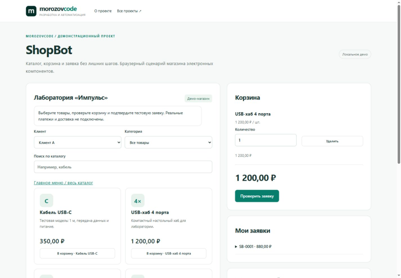Click the Демо-магазин label badge

198,99
